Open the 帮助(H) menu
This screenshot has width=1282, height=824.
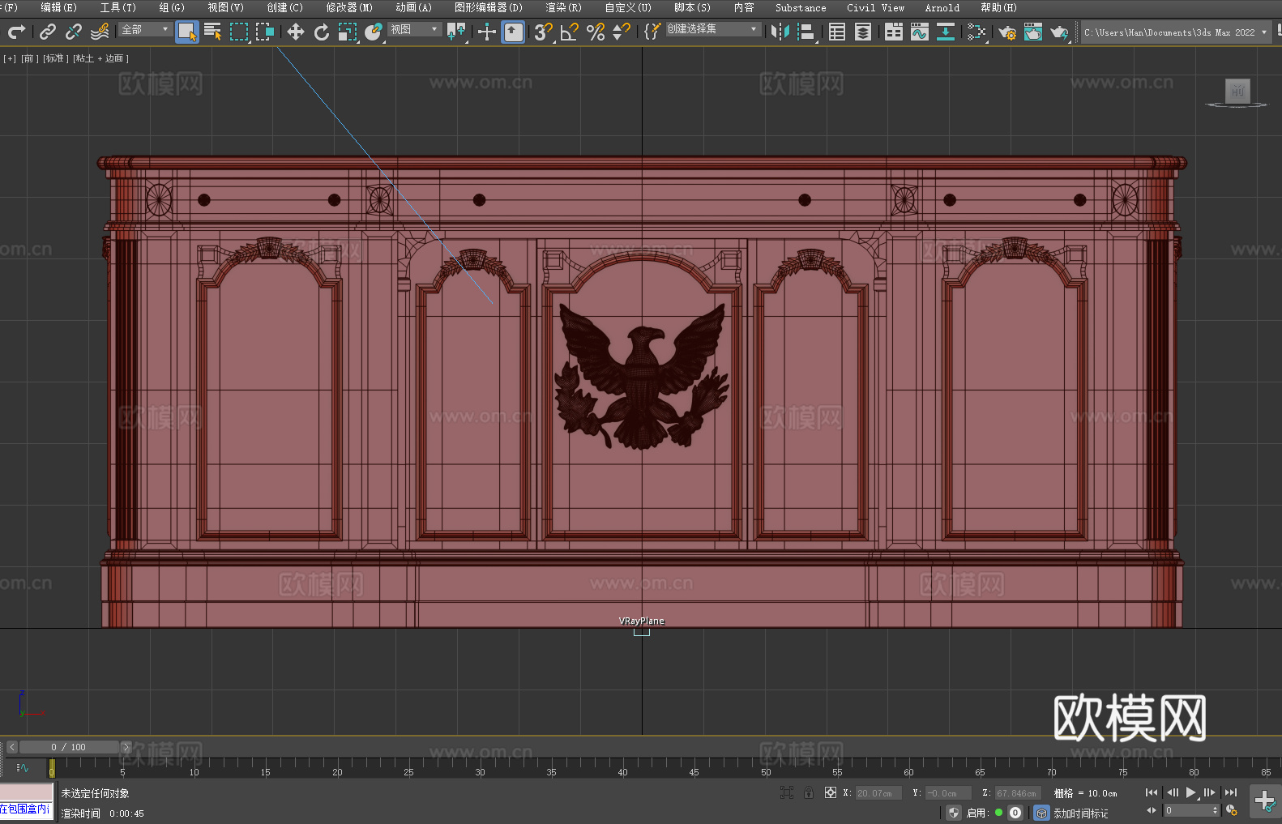click(998, 7)
